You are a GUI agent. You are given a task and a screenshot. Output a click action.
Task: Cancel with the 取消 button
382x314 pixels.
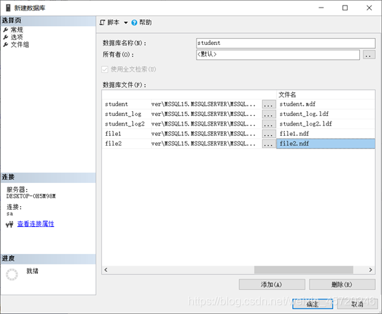click(357, 304)
